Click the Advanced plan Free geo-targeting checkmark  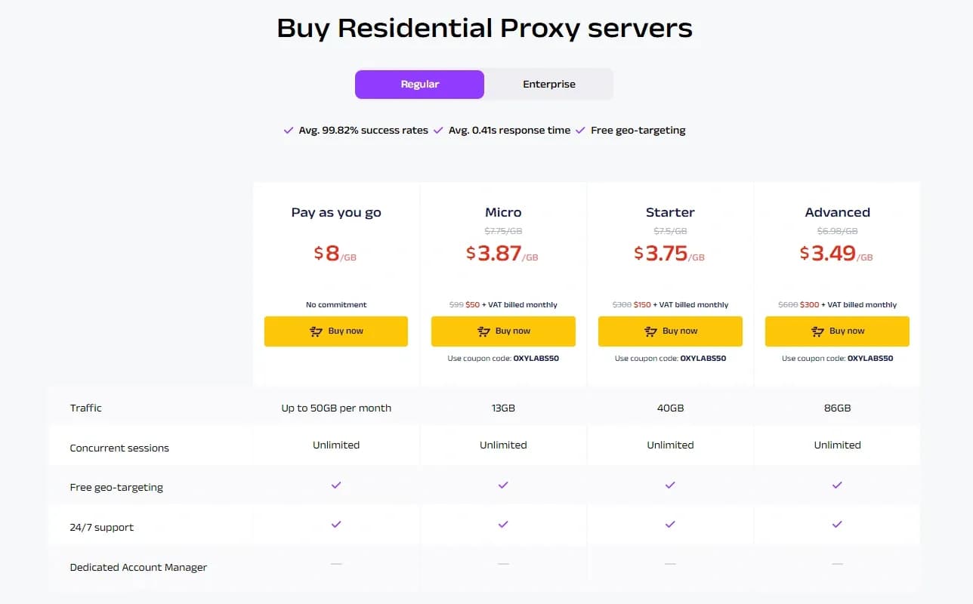pos(836,485)
